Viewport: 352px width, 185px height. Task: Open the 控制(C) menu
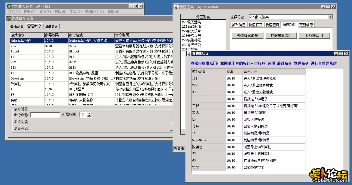pyautogui.click(x=14, y=12)
